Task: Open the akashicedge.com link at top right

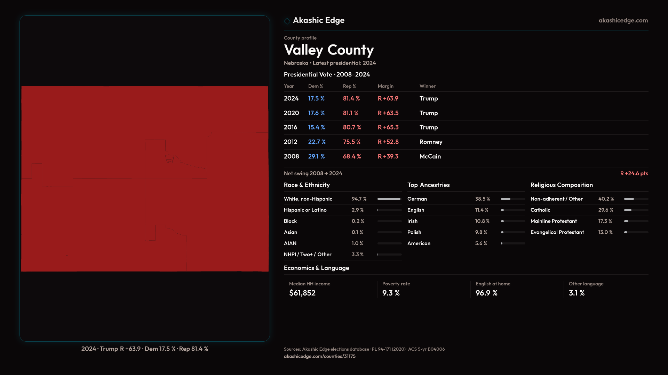Action: tap(623, 20)
